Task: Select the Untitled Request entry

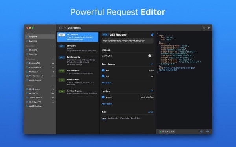Action: pos(78,92)
